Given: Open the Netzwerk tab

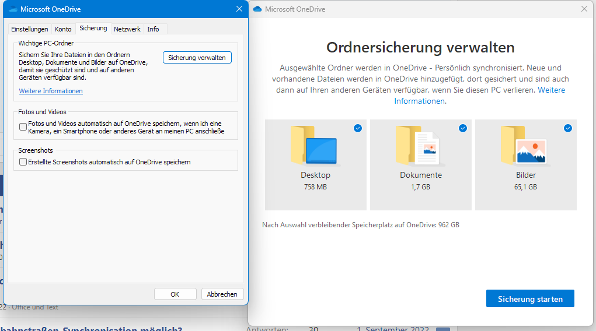Looking at the screenshot, I should coord(127,29).
